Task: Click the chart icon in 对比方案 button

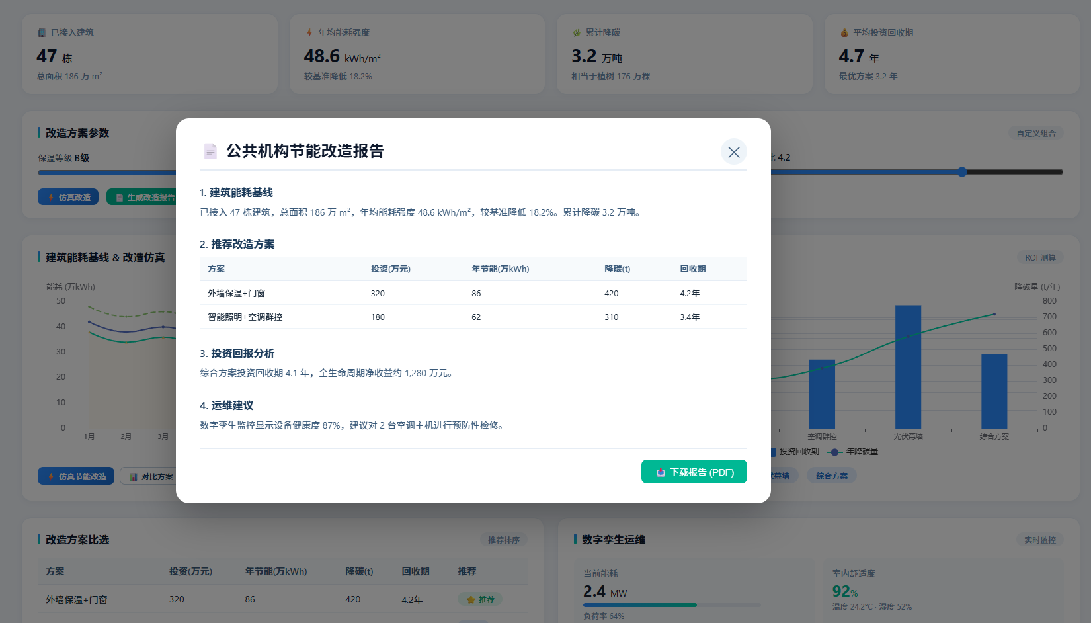Action: (134, 476)
